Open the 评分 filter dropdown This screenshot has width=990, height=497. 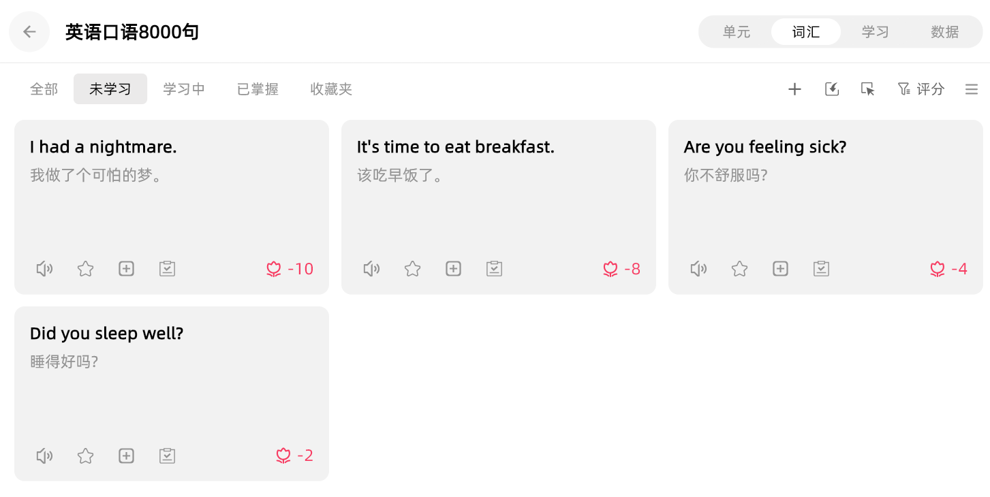coord(921,89)
